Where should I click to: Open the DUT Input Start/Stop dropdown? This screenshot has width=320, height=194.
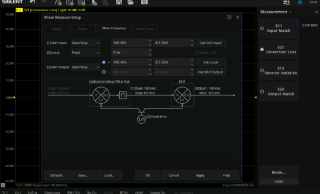[85, 43]
